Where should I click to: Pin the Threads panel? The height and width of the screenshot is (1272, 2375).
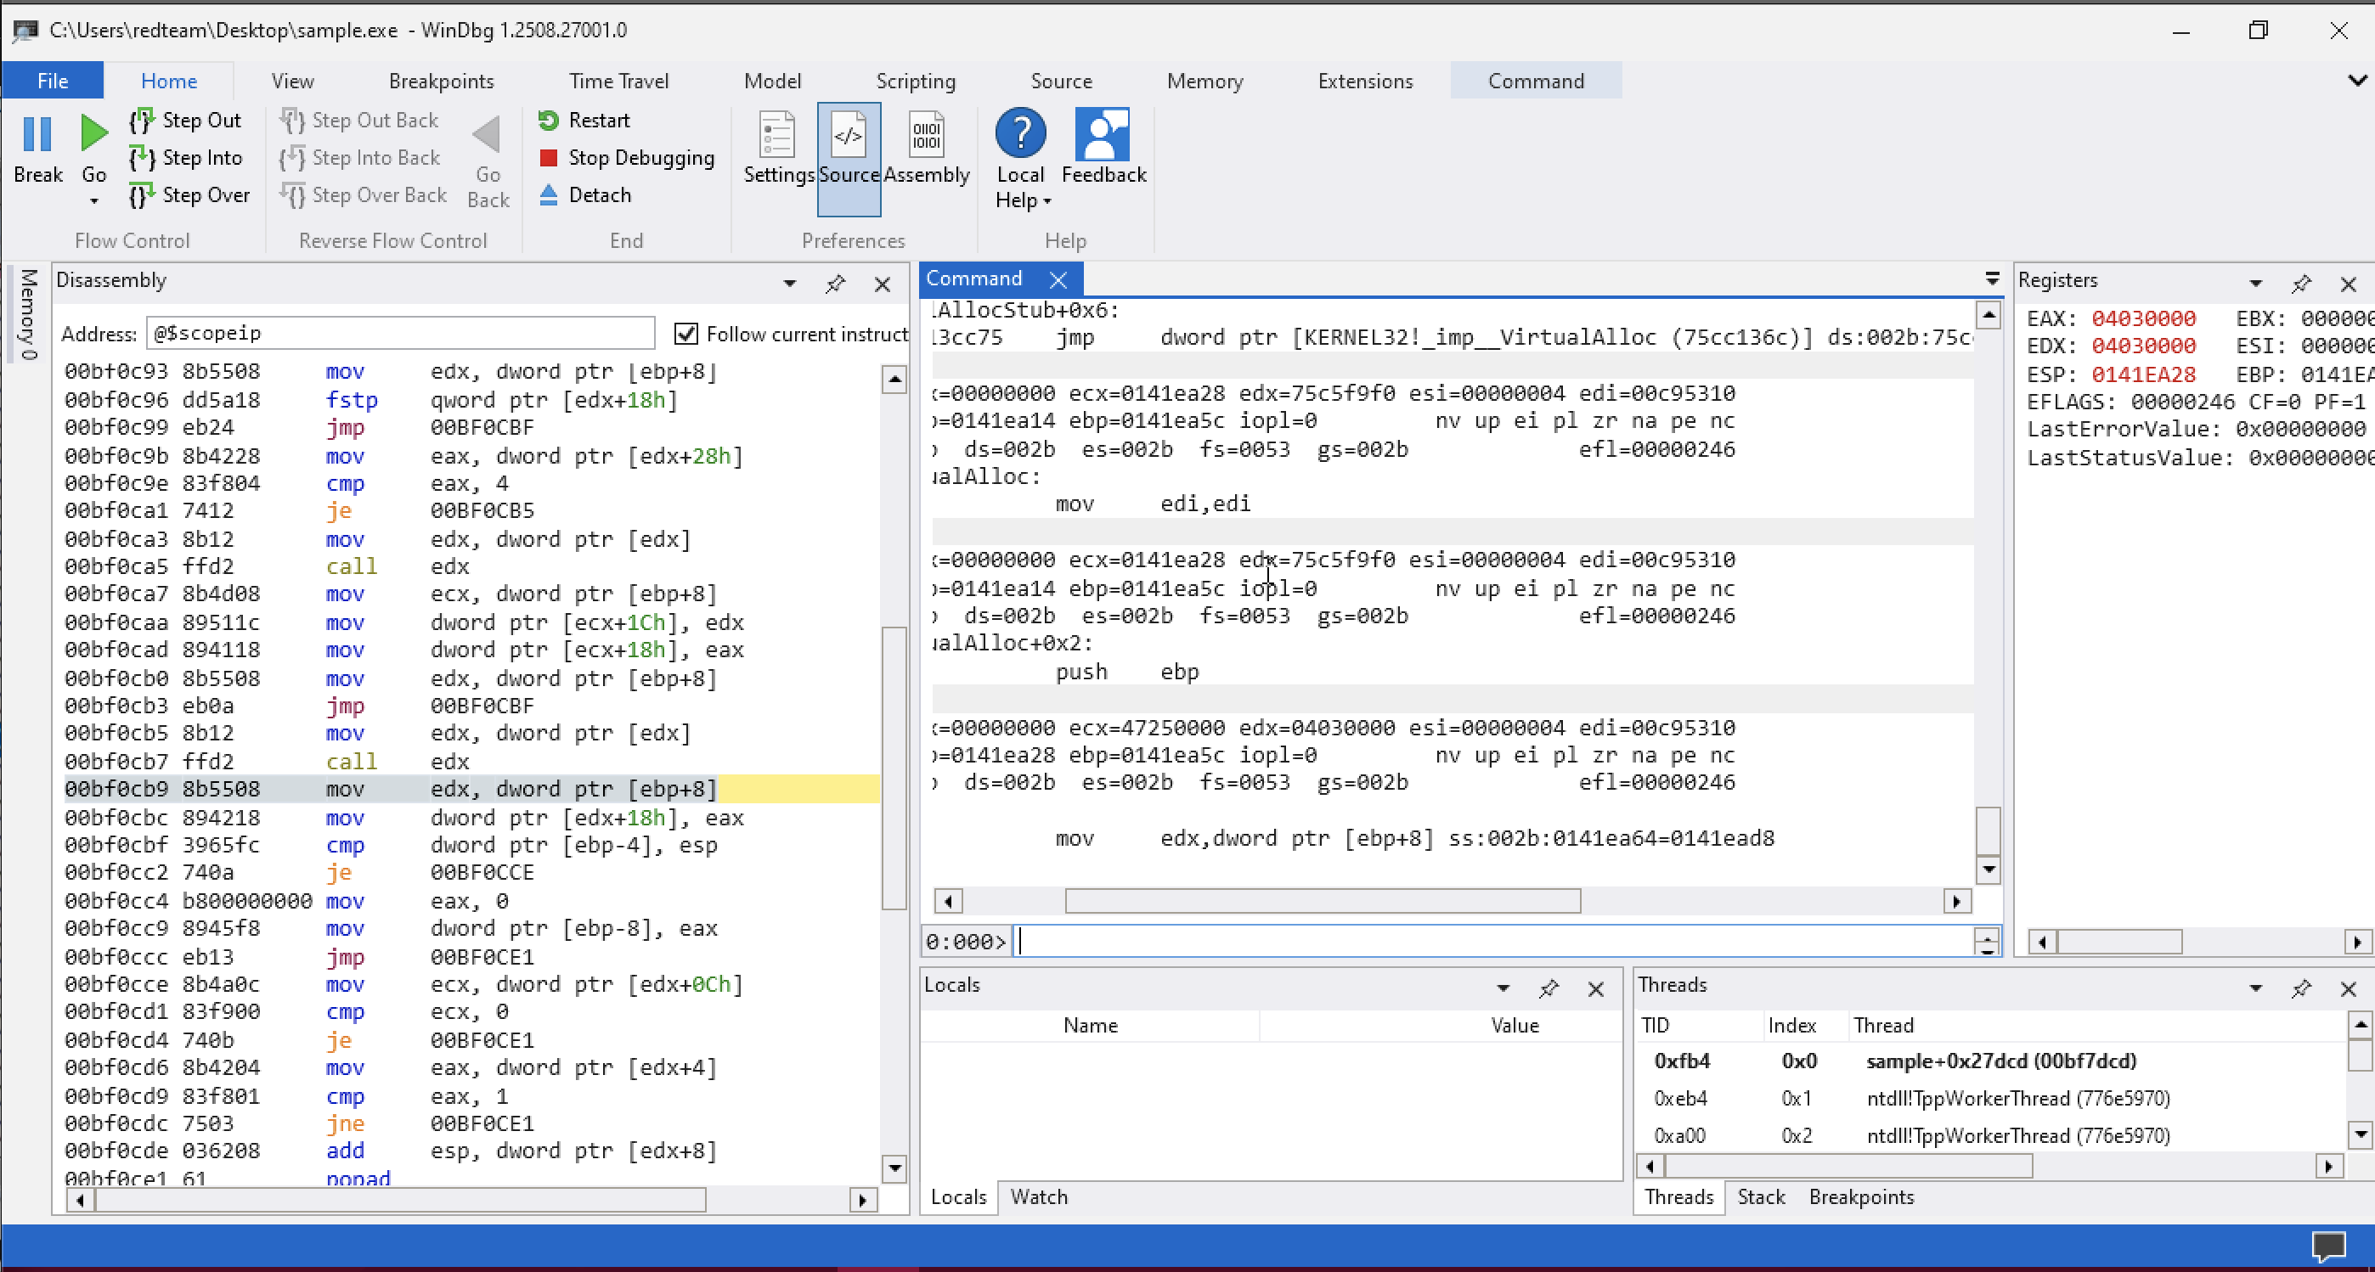coord(2300,988)
